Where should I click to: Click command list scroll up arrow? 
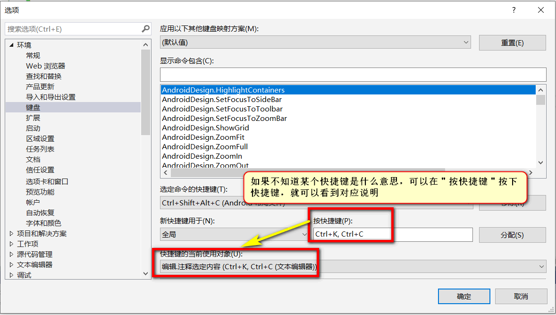click(540, 90)
